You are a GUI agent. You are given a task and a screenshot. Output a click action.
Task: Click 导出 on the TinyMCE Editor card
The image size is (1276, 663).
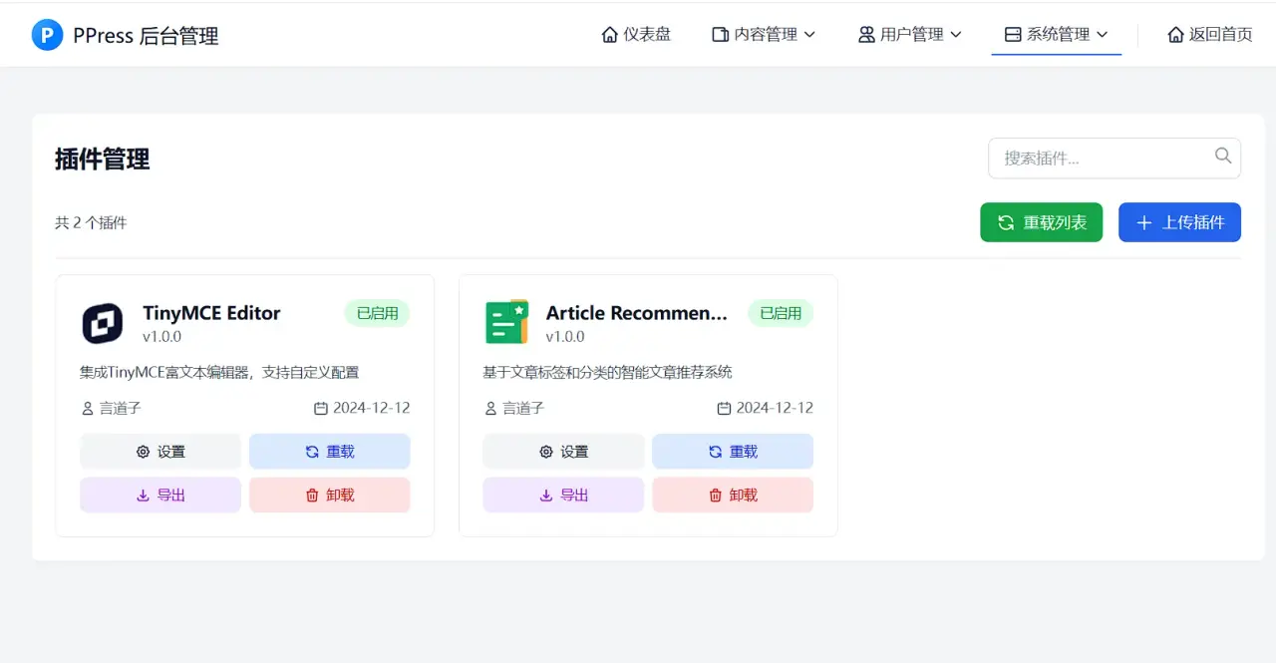(x=160, y=495)
